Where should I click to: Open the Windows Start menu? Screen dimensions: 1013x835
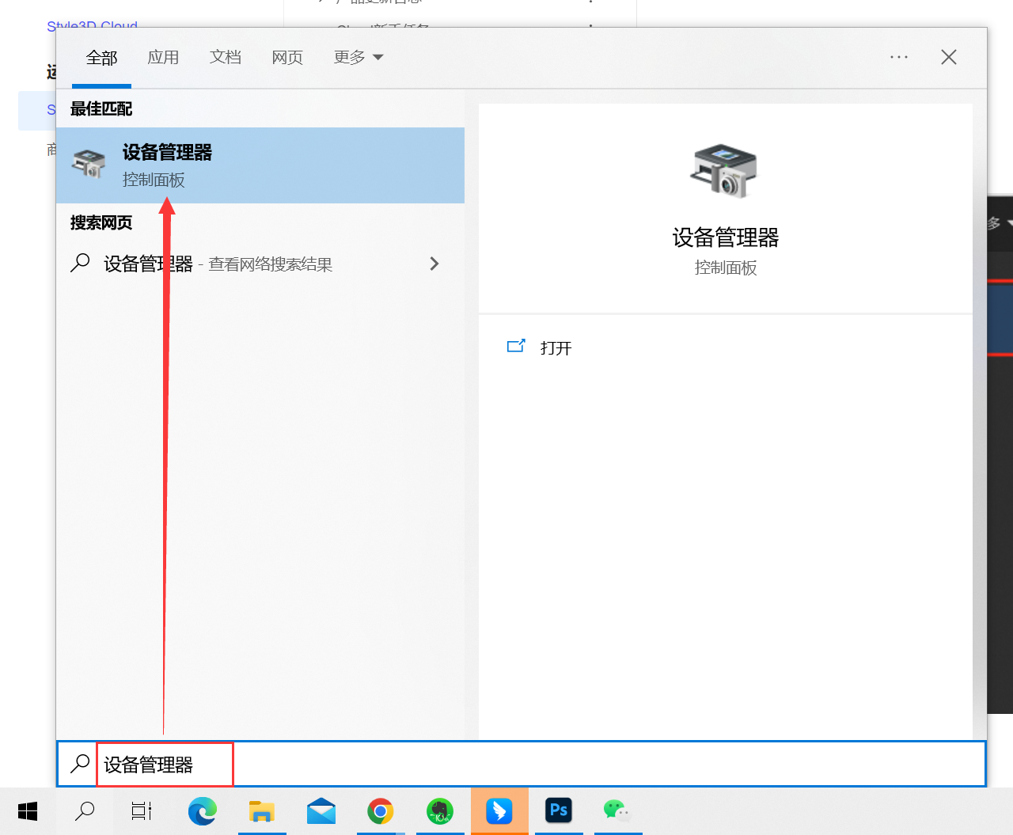click(28, 811)
